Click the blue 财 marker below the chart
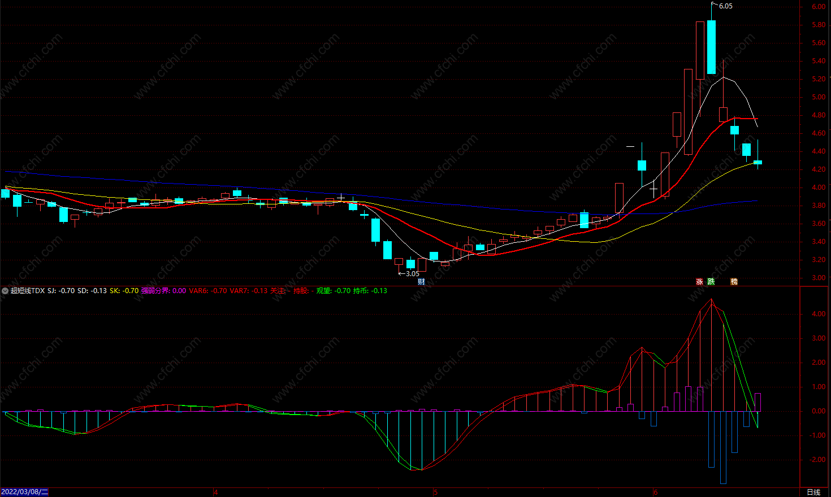This screenshot has height=497, width=831. point(421,281)
